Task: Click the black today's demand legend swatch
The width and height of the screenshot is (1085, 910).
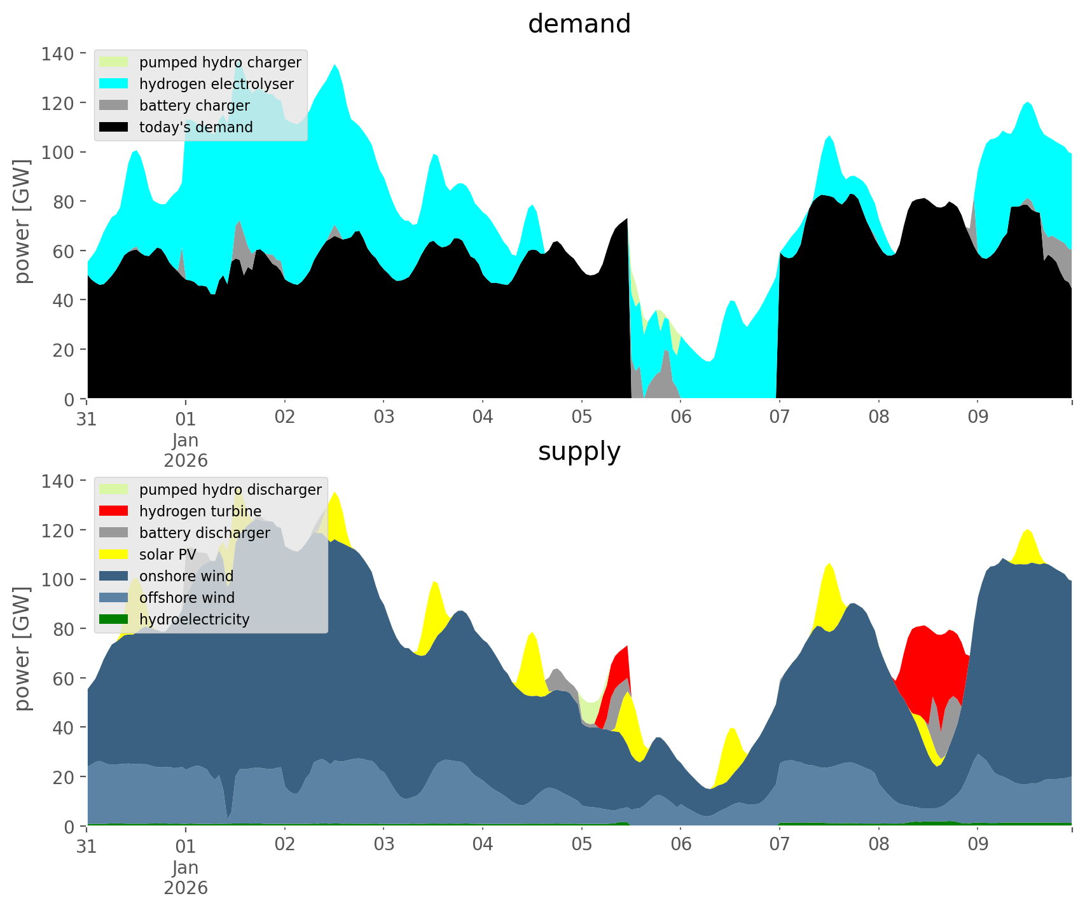Action: click(114, 127)
